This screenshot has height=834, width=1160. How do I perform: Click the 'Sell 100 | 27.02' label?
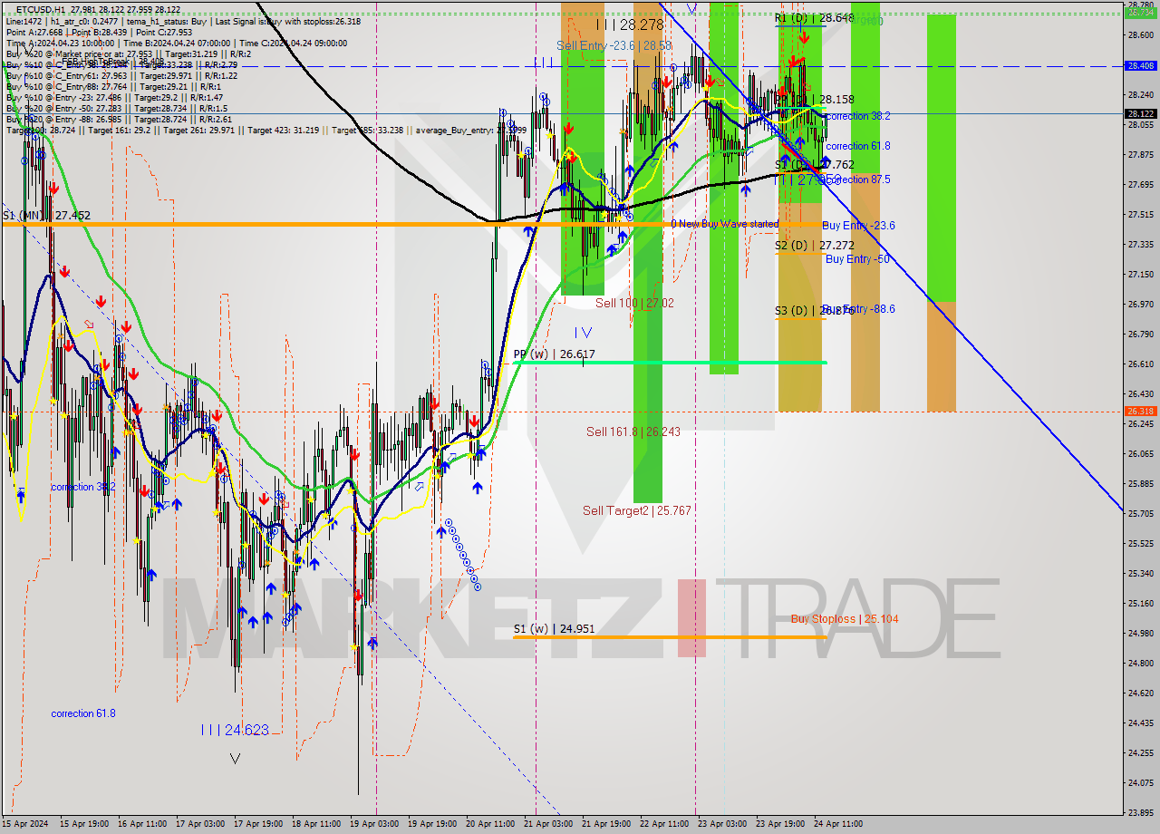click(x=634, y=303)
